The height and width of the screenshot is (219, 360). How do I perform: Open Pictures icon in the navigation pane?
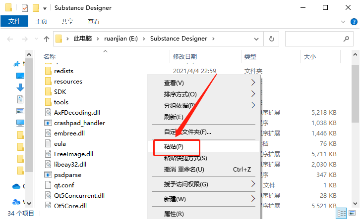click(x=20, y=111)
